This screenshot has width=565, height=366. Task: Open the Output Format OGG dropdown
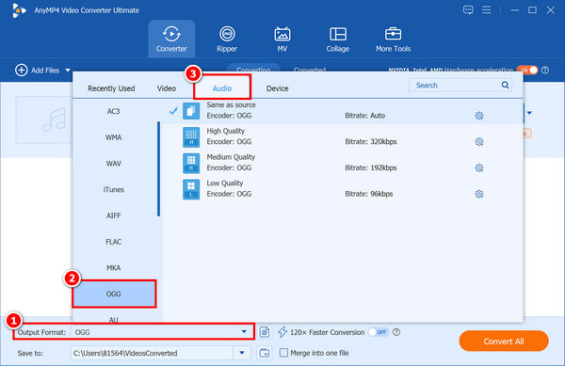tap(162, 332)
